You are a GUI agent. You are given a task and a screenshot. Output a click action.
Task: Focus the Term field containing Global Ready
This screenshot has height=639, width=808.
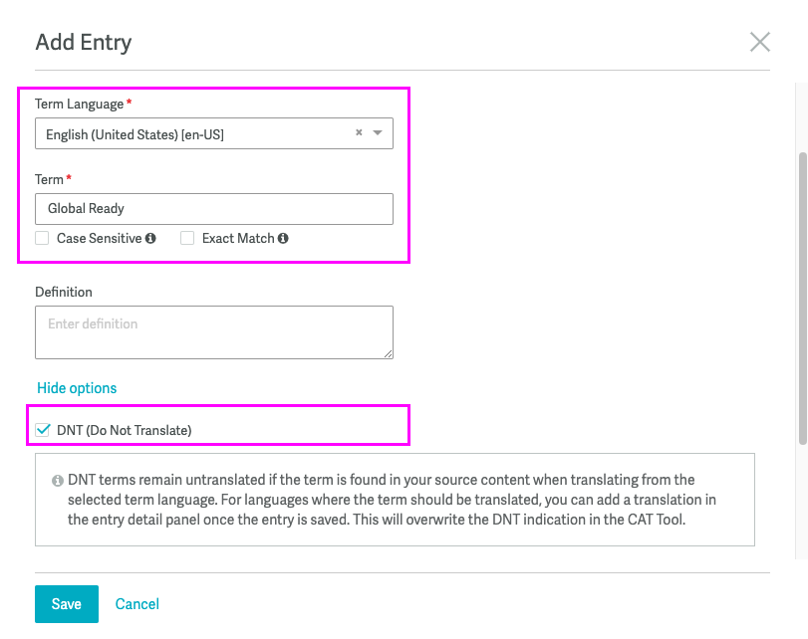click(213, 209)
